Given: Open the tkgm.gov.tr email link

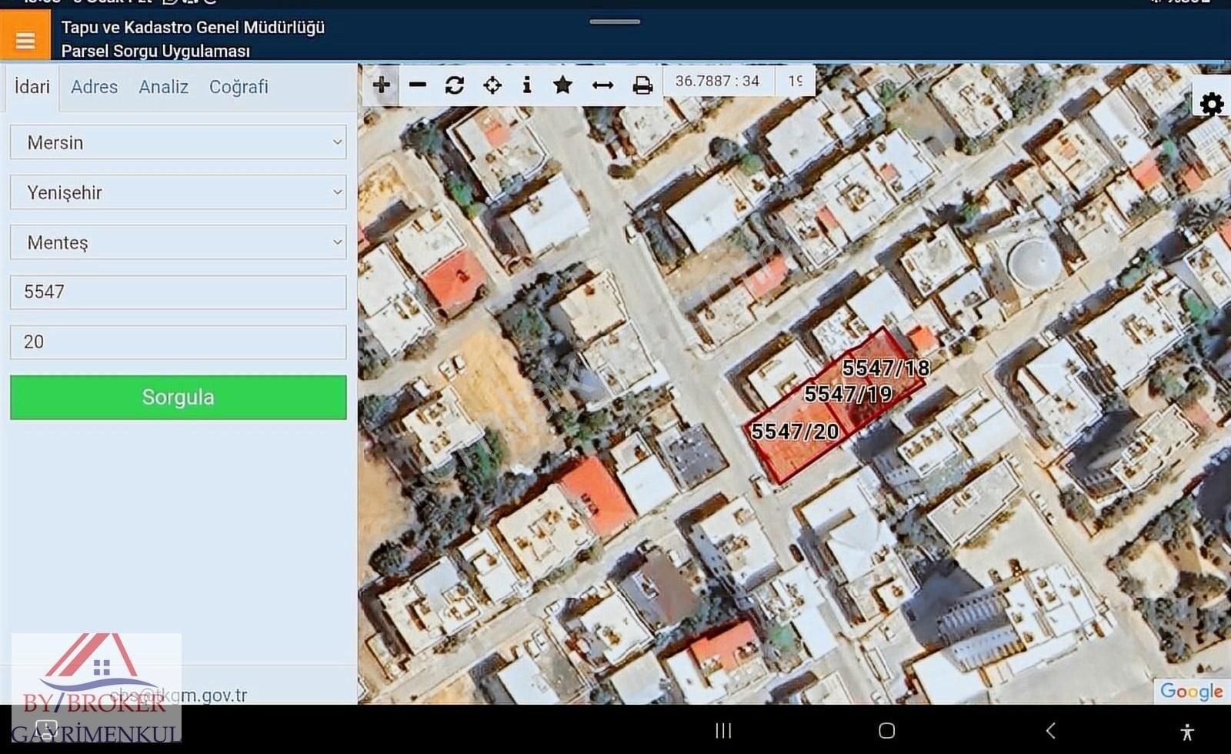Looking at the screenshot, I should coord(178,696).
